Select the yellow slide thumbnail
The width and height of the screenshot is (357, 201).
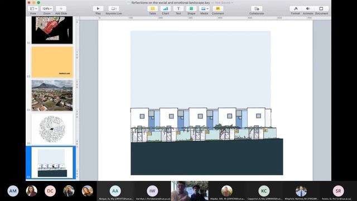[x=52, y=62]
